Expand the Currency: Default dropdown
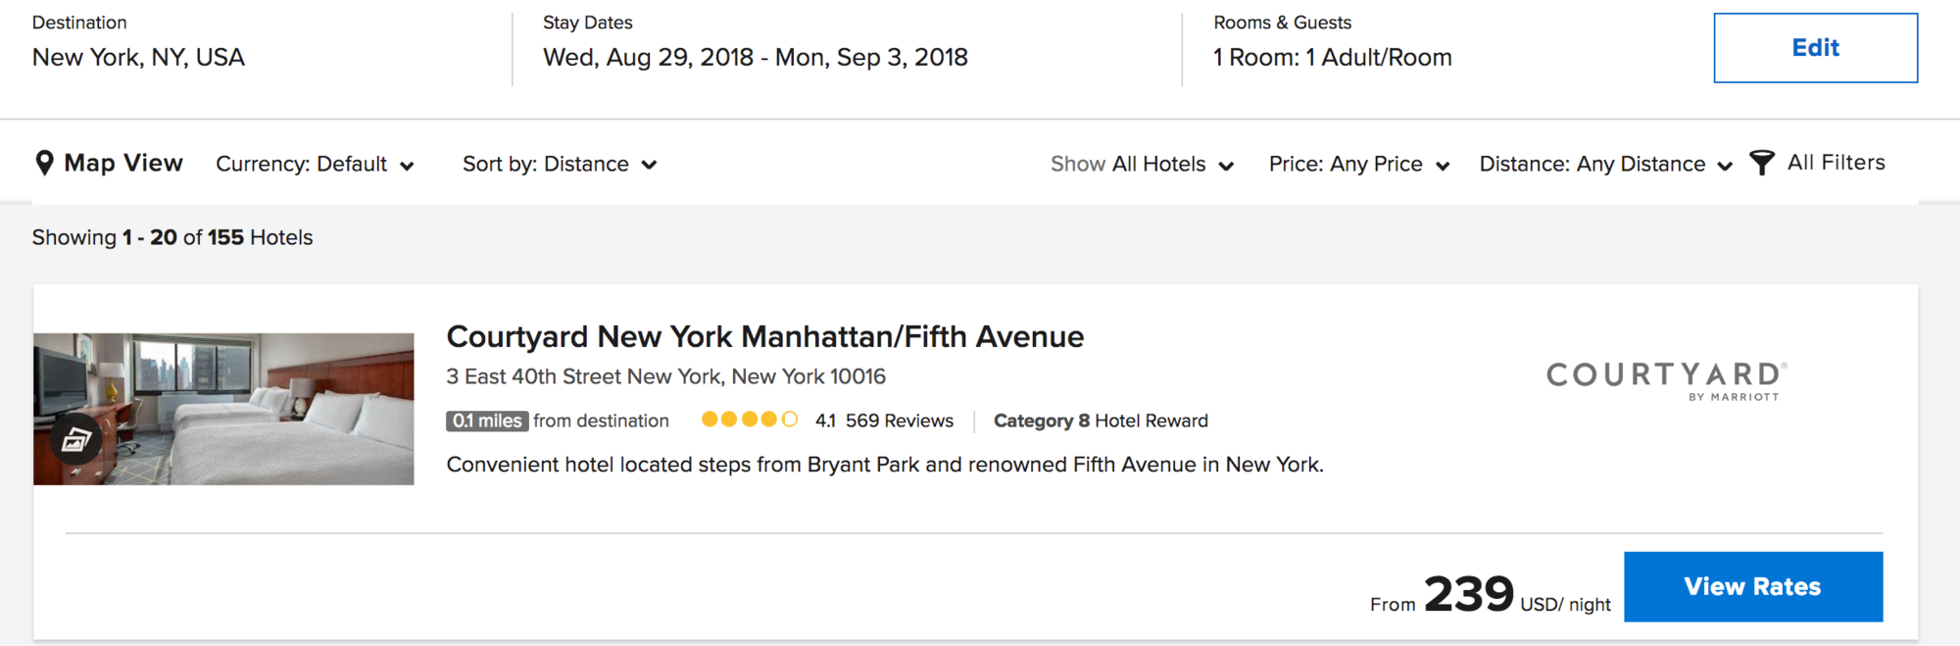 click(315, 165)
